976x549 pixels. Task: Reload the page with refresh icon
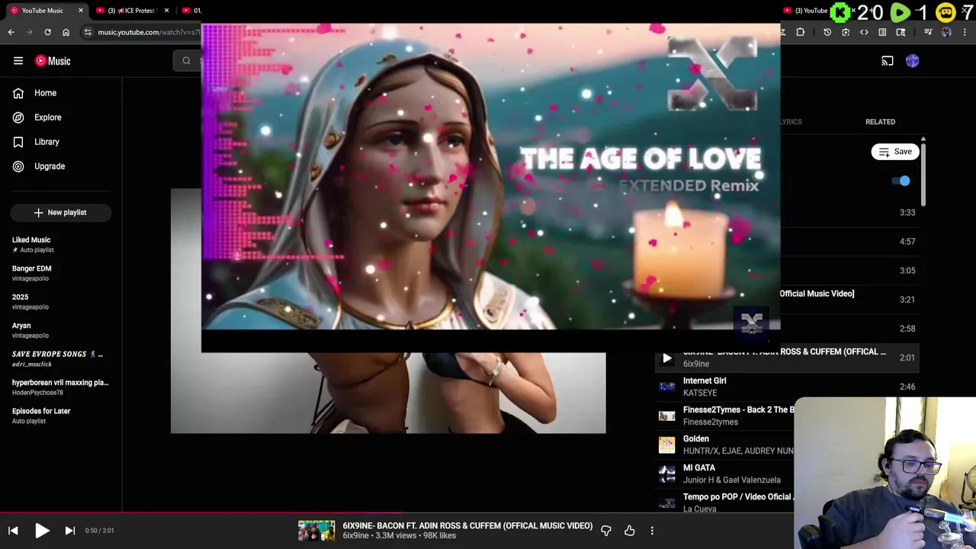47,32
